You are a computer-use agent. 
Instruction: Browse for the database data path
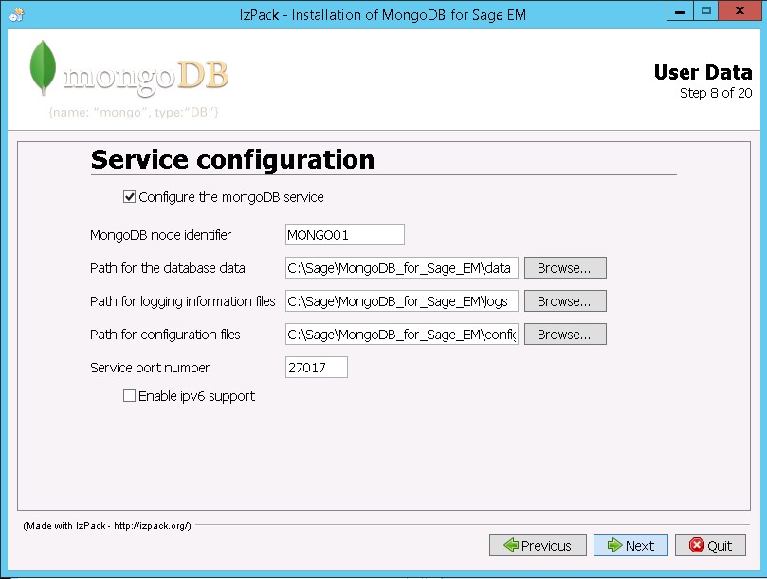tap(565, 268)
